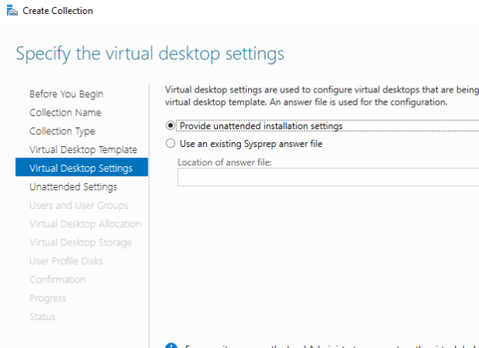
Task: Select Provide unattended installation settings option
Action: 171,126
